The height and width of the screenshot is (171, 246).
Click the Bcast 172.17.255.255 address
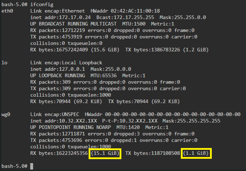[125, 17]
